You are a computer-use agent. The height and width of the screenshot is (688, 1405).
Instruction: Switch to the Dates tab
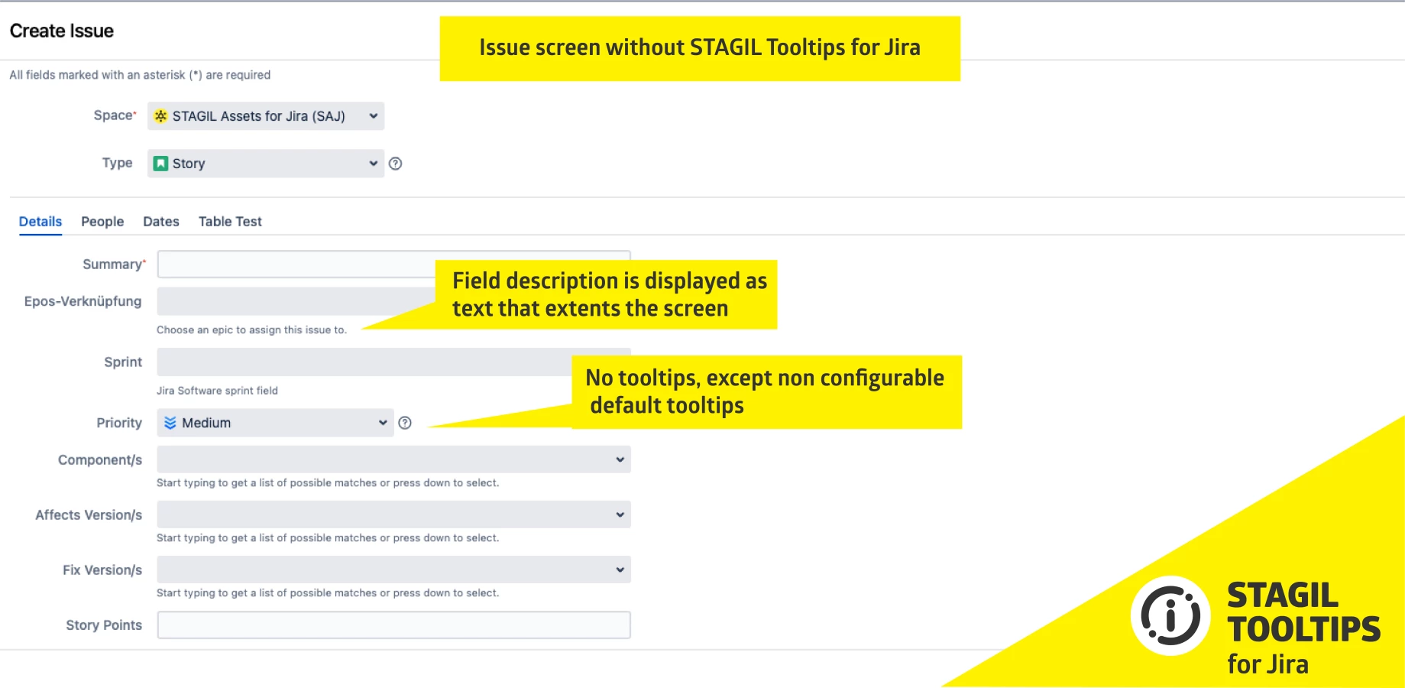tap(161, 222)
